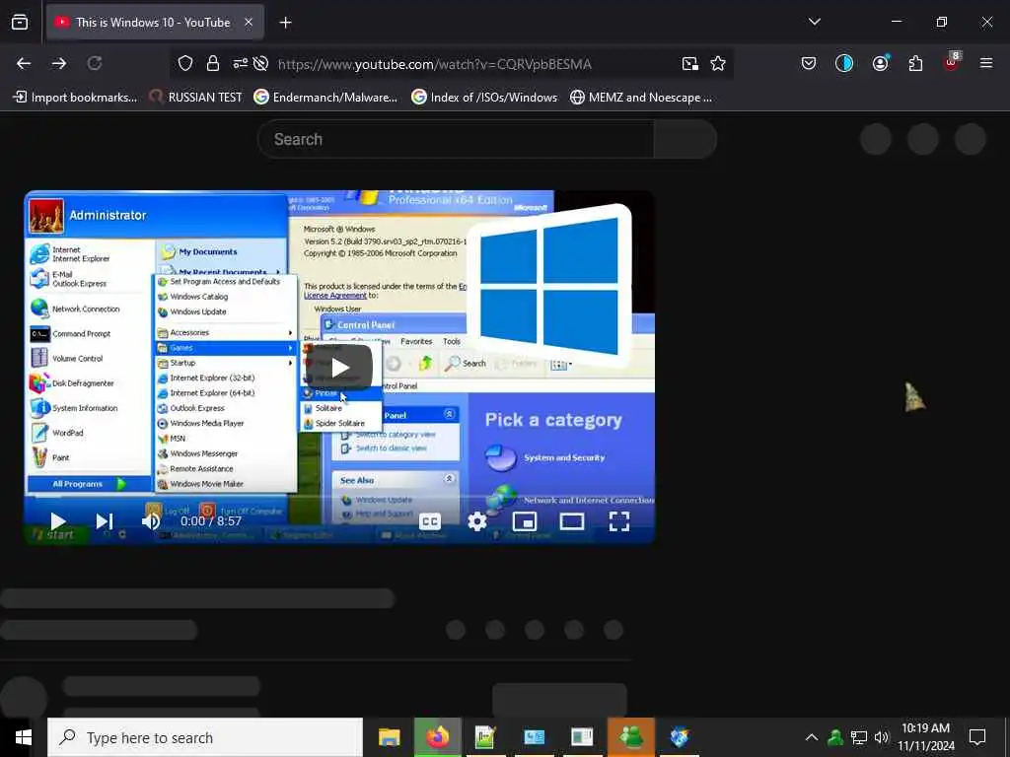Click the YouTube URL in address bar

[x=435, y=64]
